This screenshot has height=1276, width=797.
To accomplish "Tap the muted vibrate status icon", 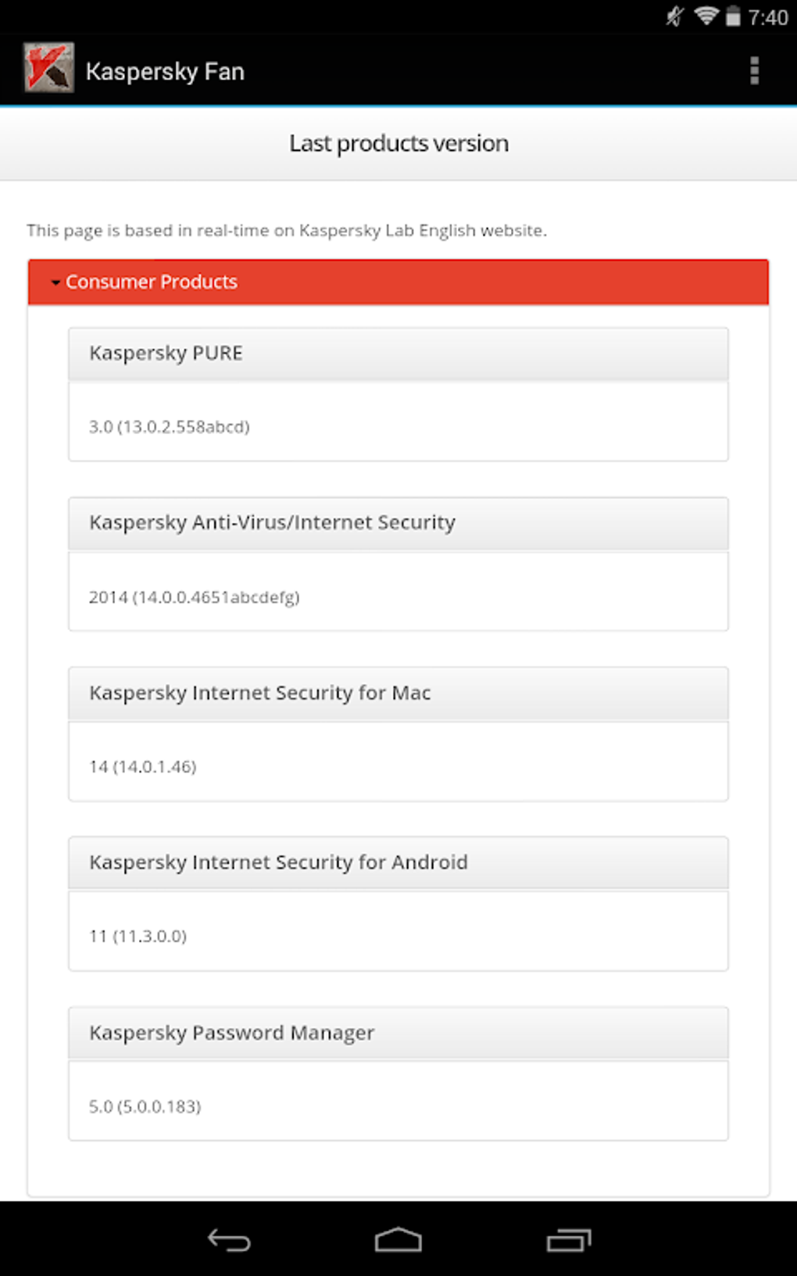I will [x=674, y=16].
